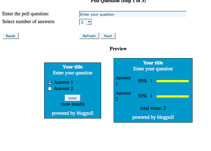Go to the next step with Next
211x151 pixels.
[108, 36]
